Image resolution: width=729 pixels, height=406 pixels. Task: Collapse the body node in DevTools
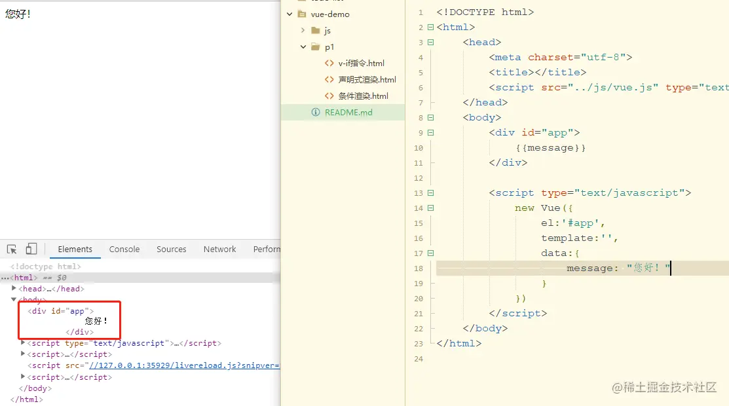14,299
